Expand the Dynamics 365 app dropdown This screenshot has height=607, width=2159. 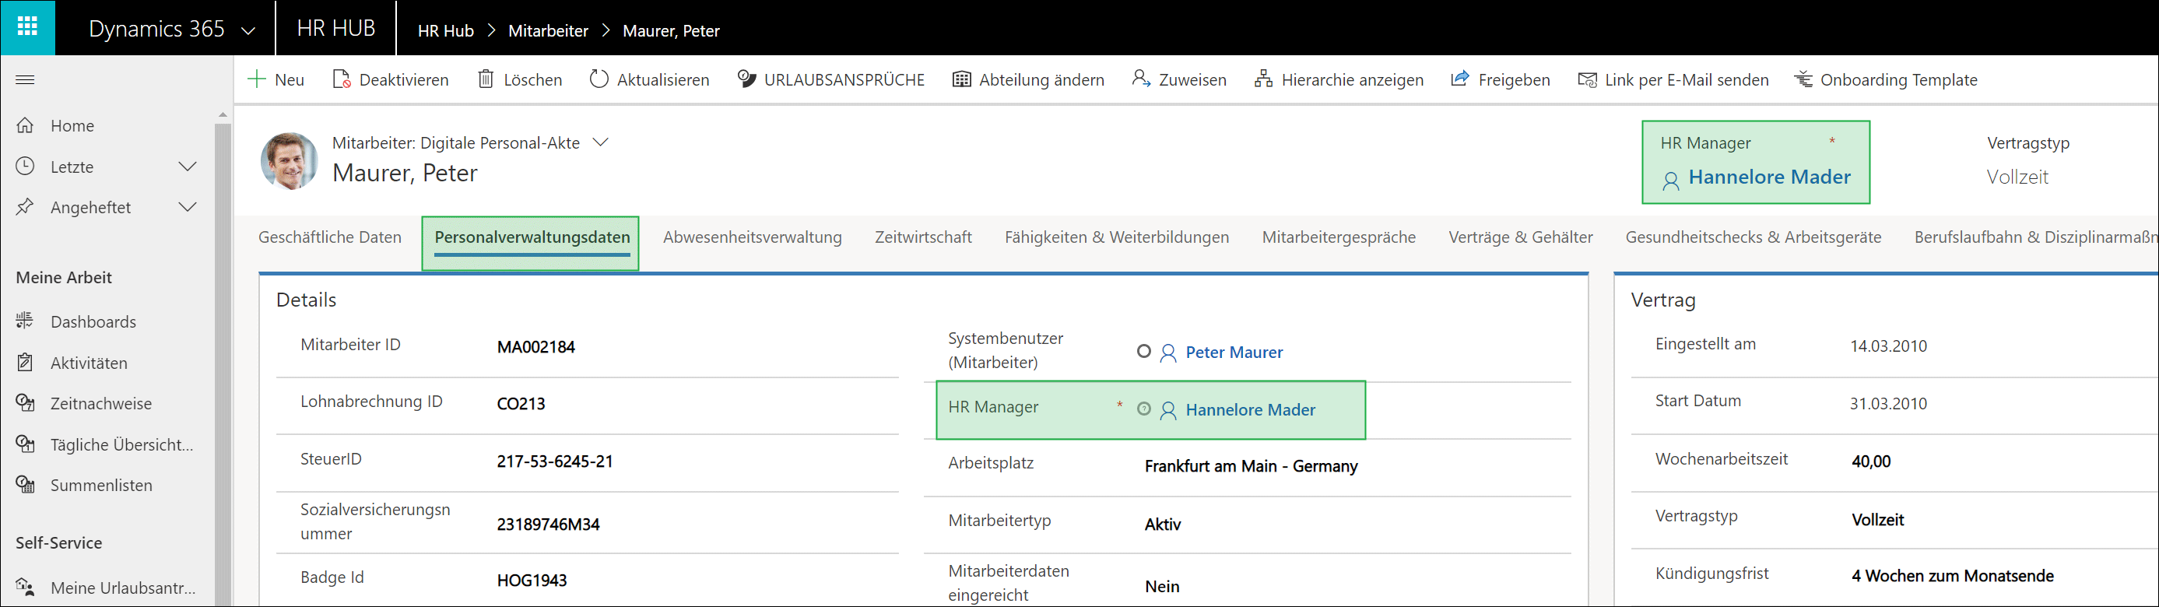pos(248,30)
